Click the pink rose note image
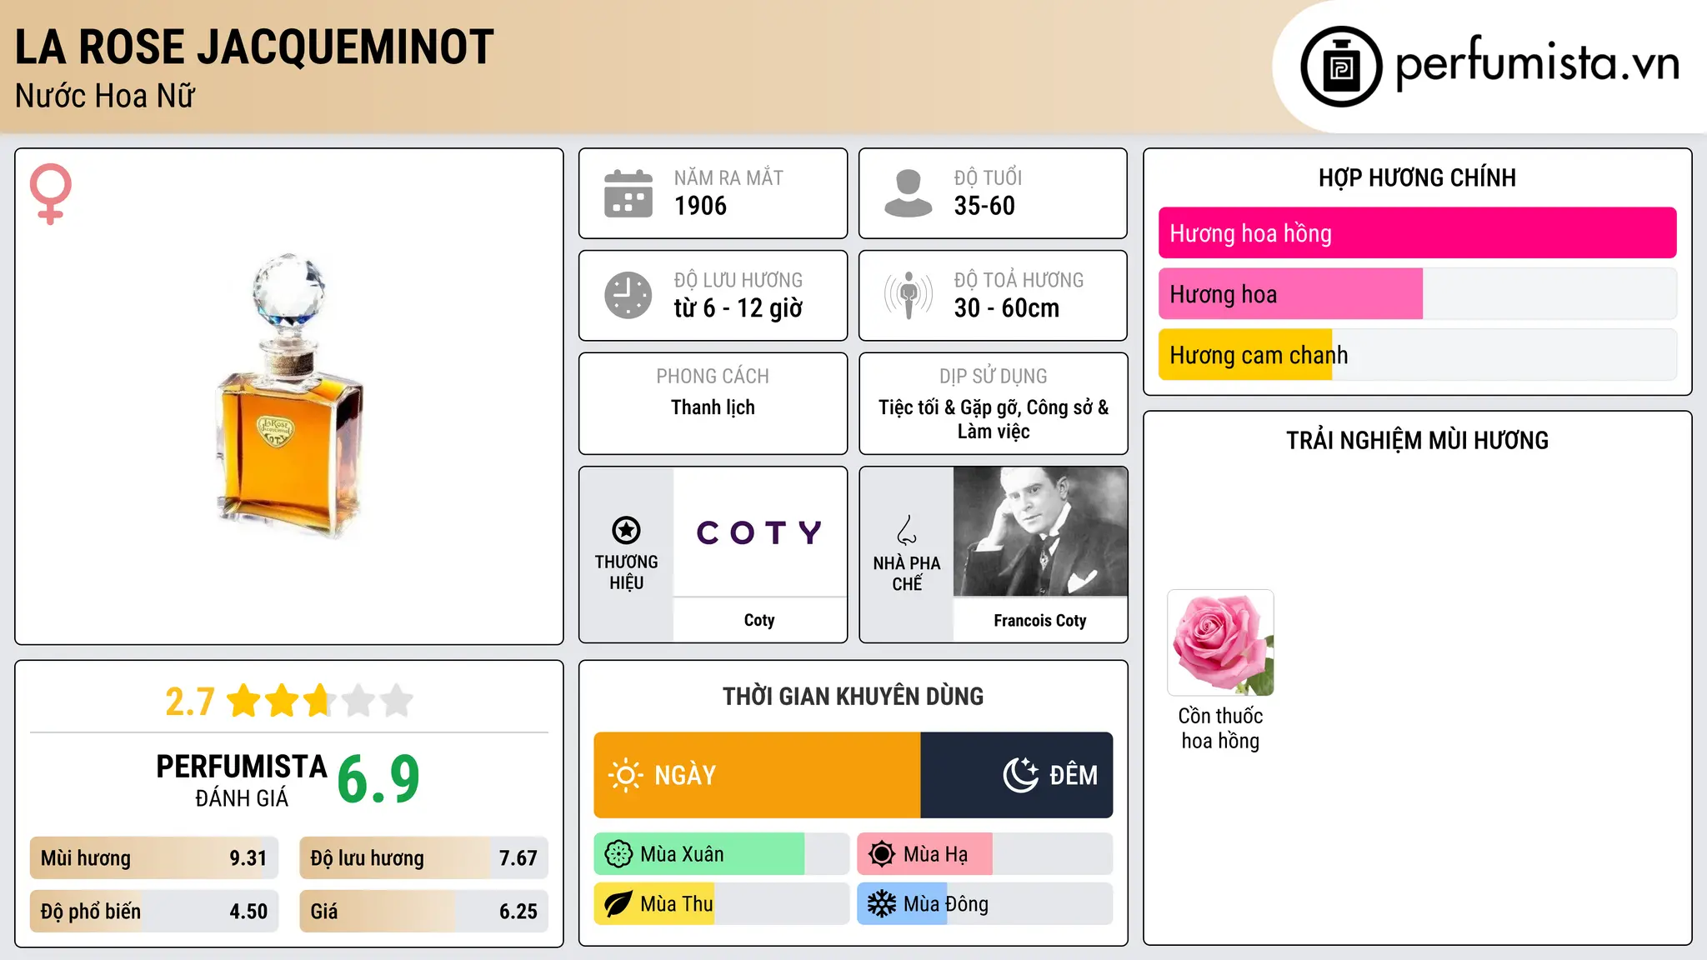The image size is (1707, 960). 1221,642
